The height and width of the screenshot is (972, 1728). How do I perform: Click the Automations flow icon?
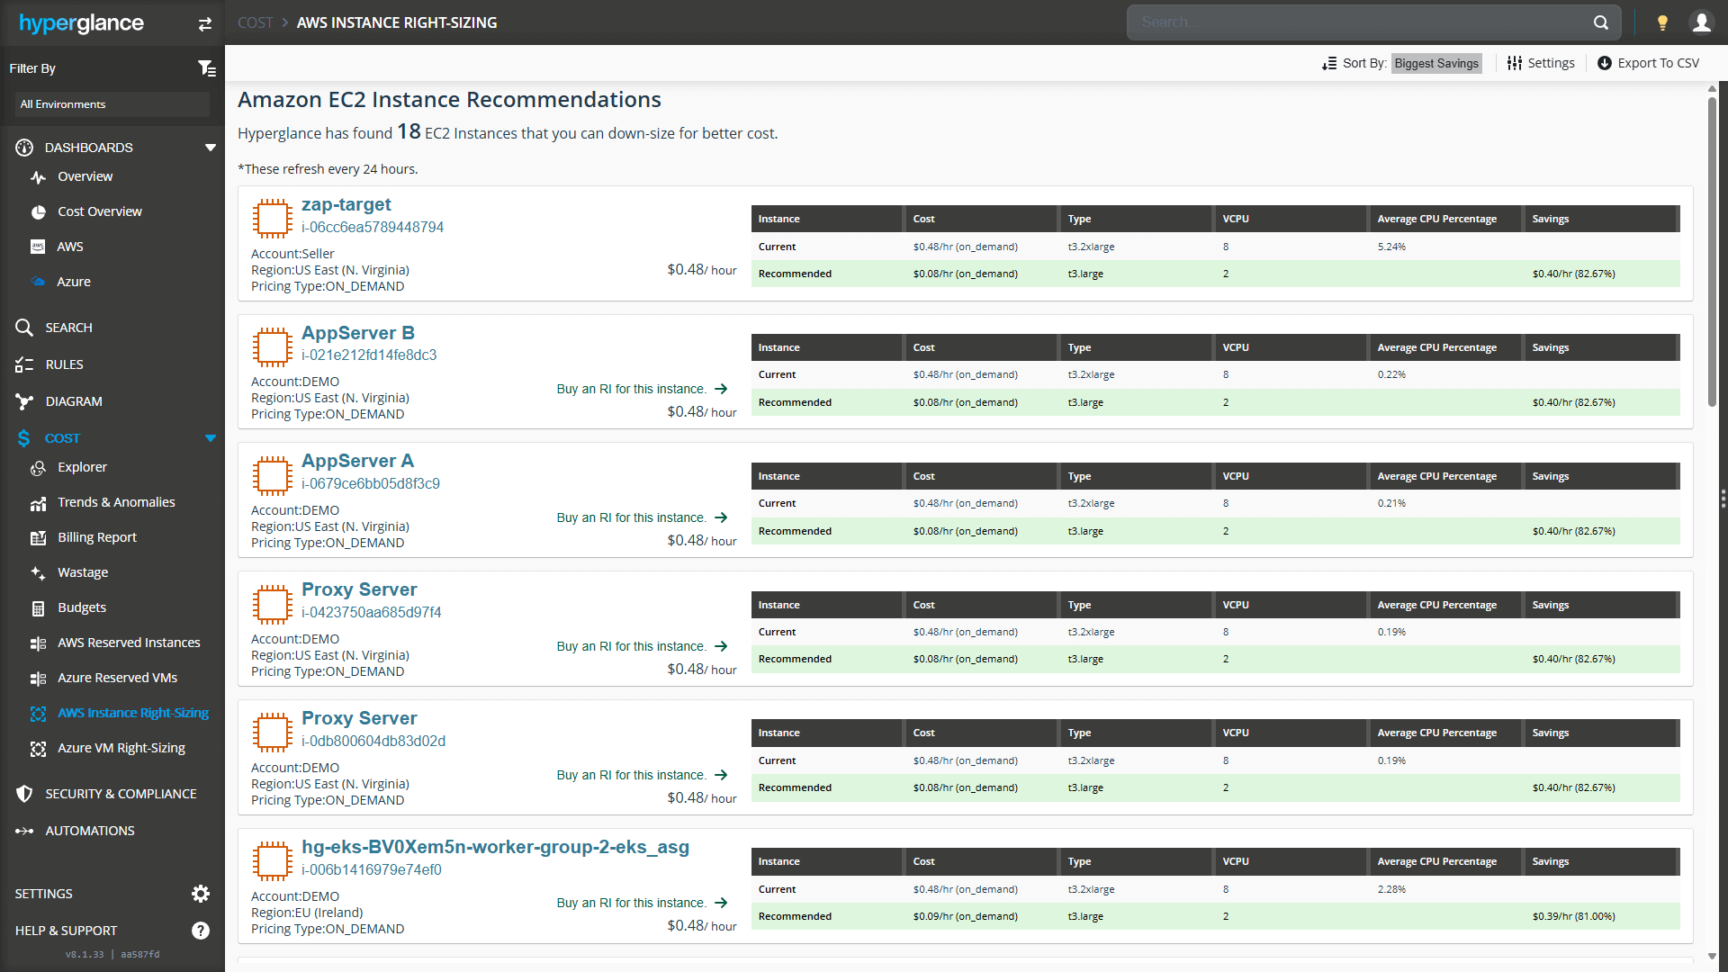click(24, 831)
